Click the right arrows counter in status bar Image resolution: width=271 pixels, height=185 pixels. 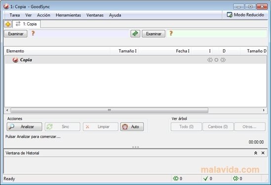[x=237, y=179]
